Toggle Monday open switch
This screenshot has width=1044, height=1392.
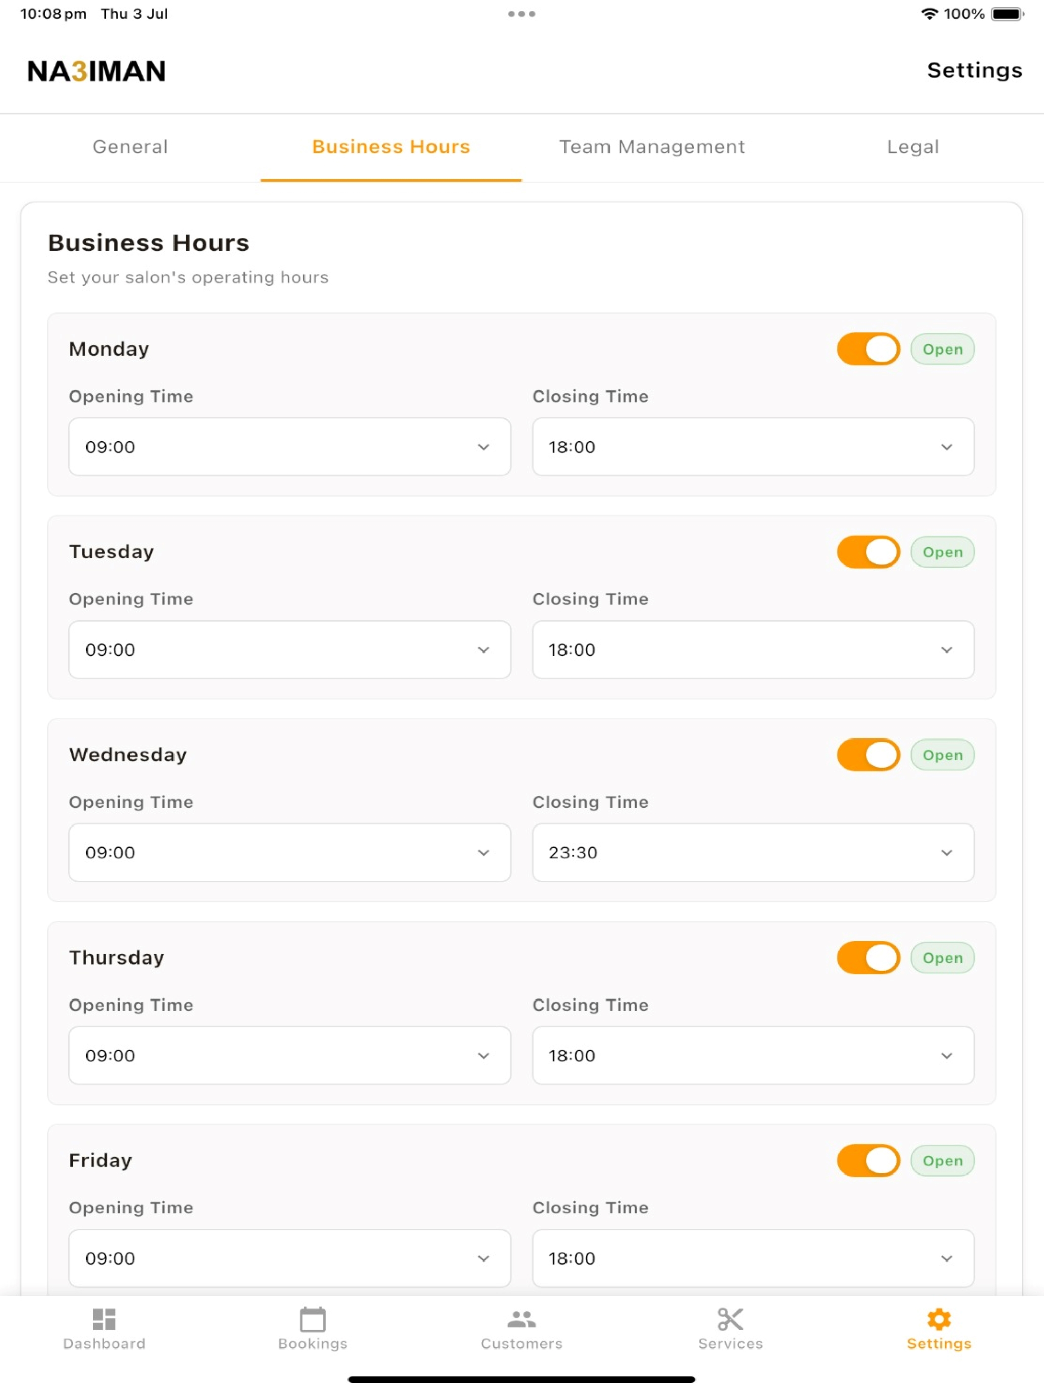868,349
